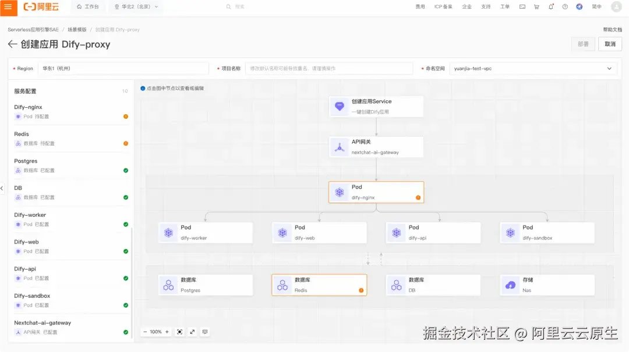The height and width of the screenshot is (352, 629).
Task: Click the user avatar at top right
Action: point(616,6)
